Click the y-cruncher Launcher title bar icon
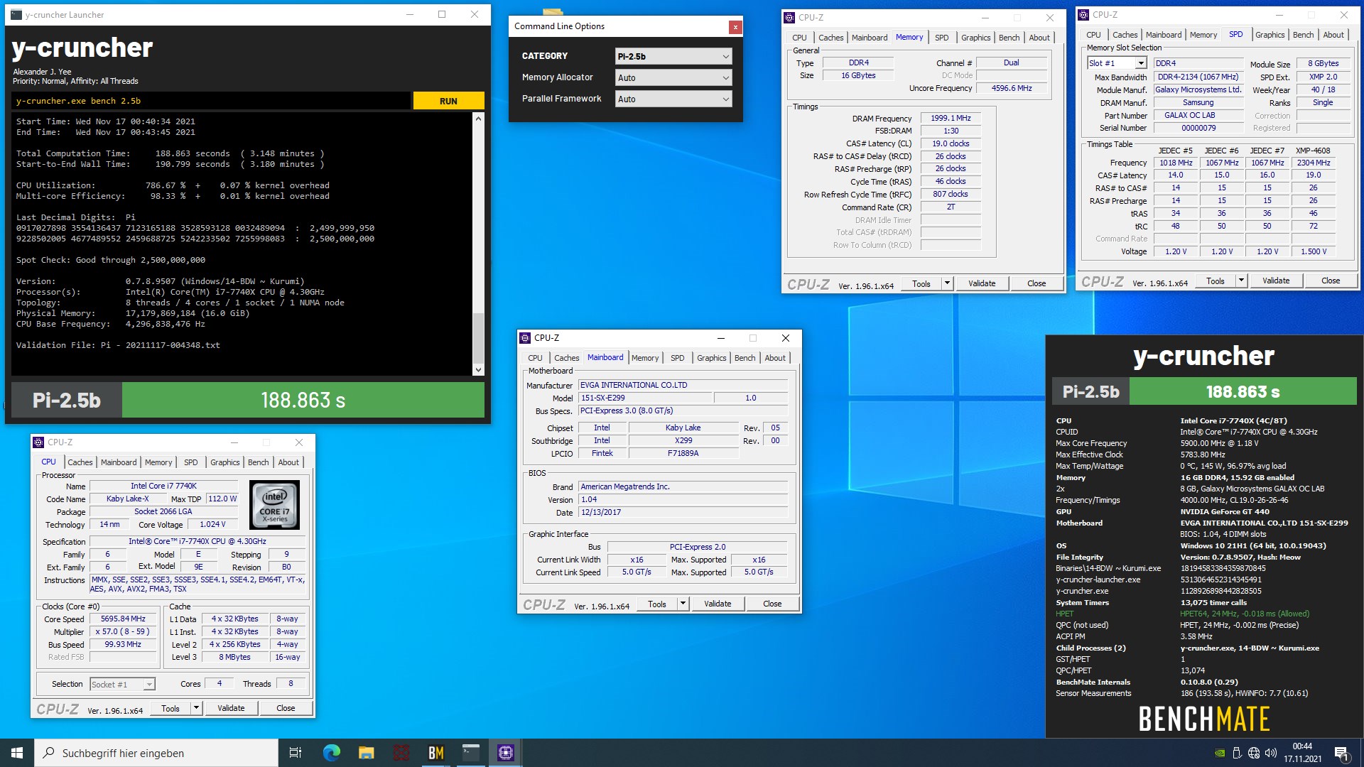The width and height of the screenshot is (1364, 767). pos(16,14)
